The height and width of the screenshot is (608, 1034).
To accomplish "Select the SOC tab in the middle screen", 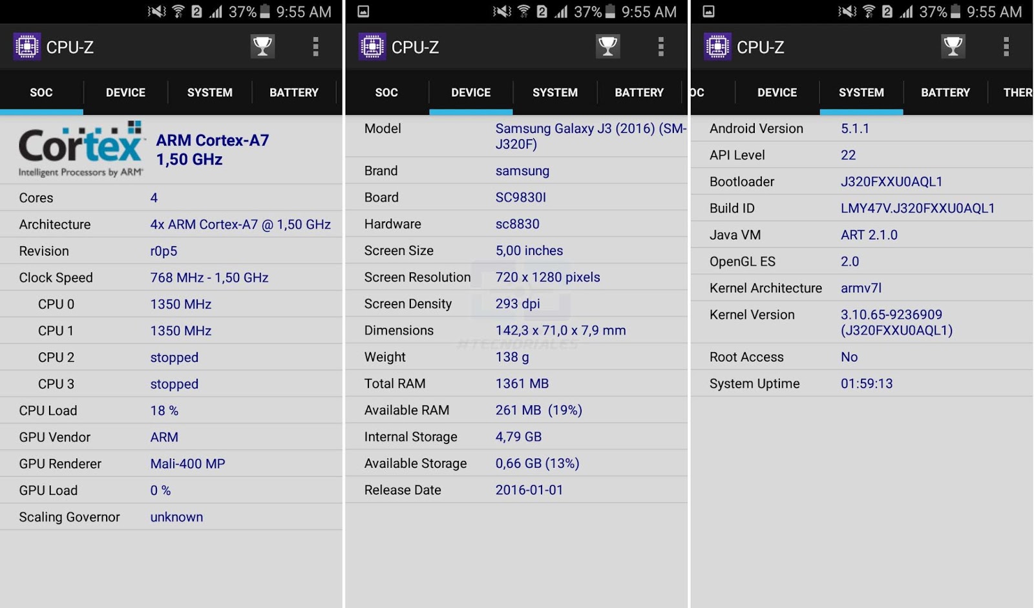I will click(x=386, y=92).
